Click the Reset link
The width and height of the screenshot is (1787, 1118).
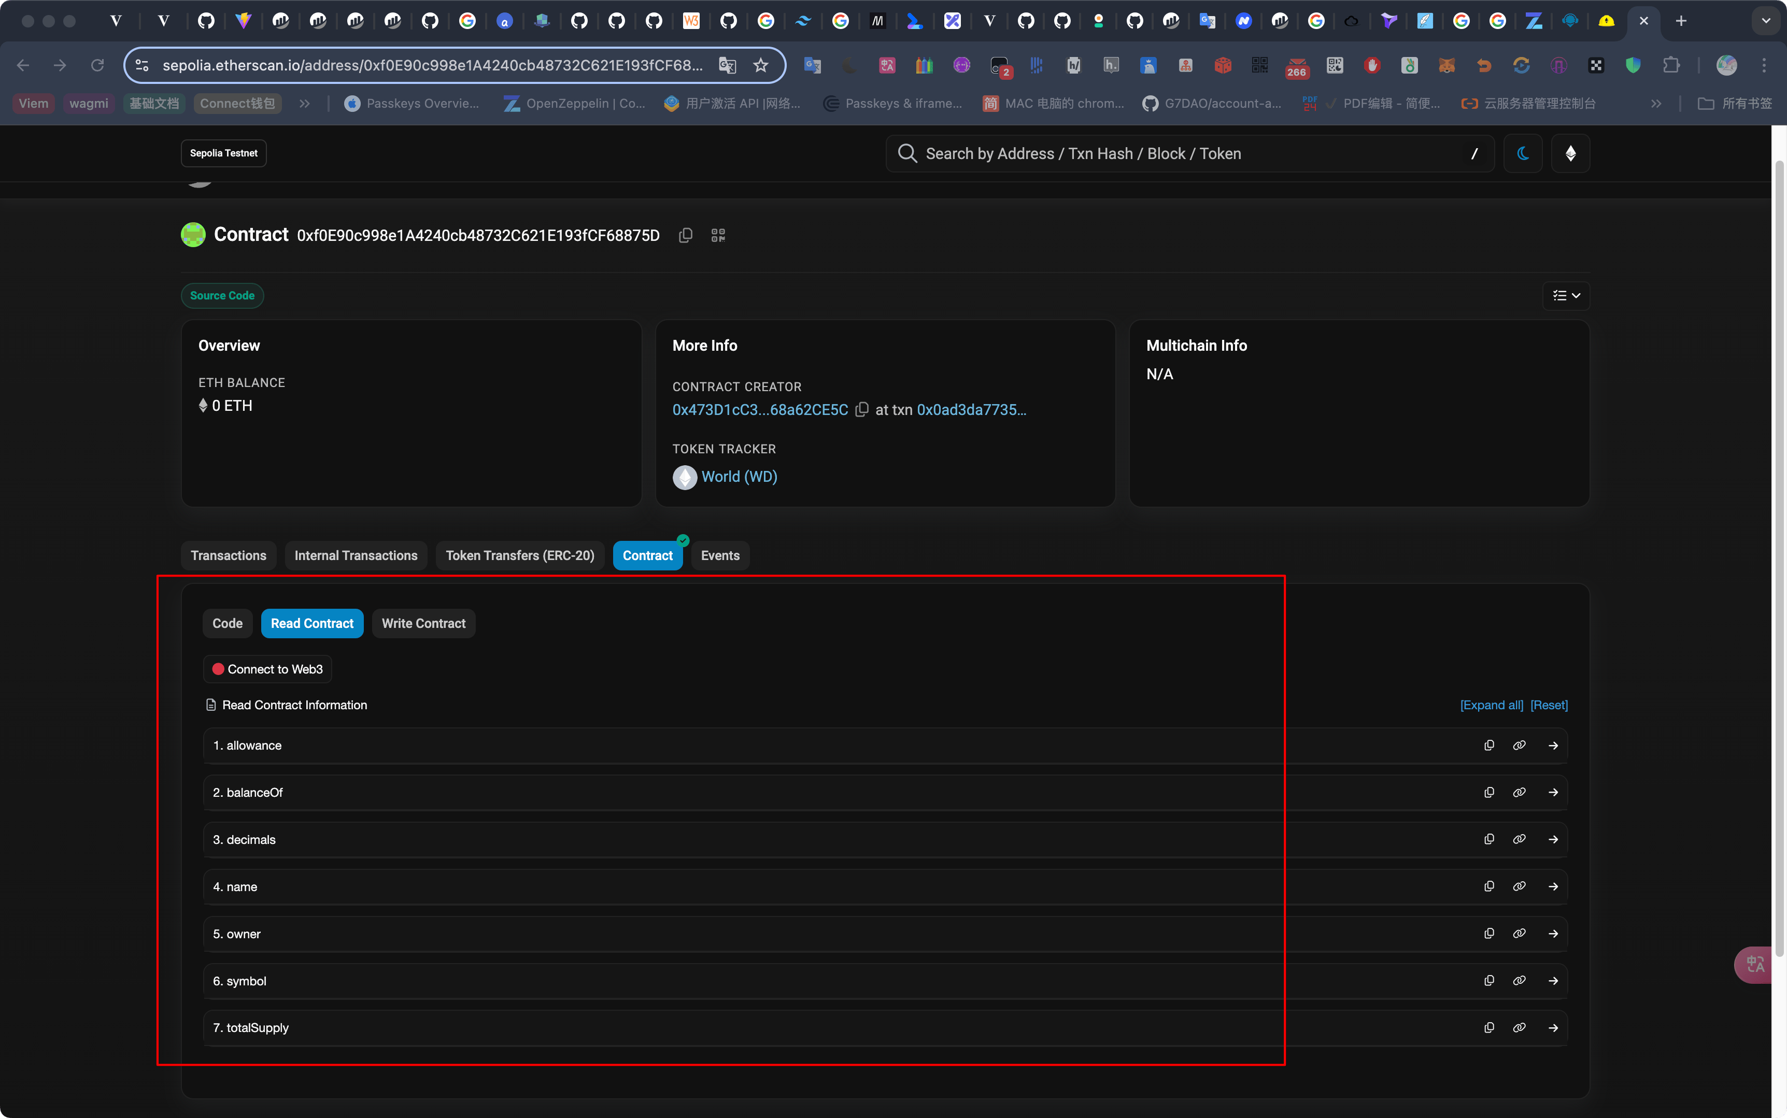(1549, 705)
